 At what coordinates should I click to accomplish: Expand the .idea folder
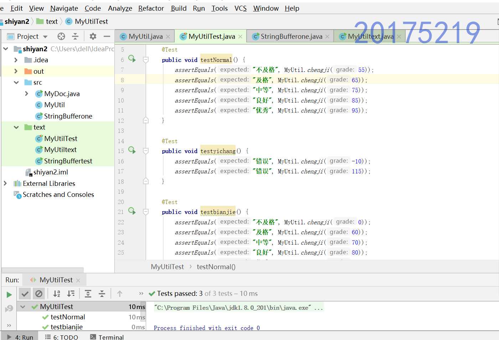tap(16, 60)
